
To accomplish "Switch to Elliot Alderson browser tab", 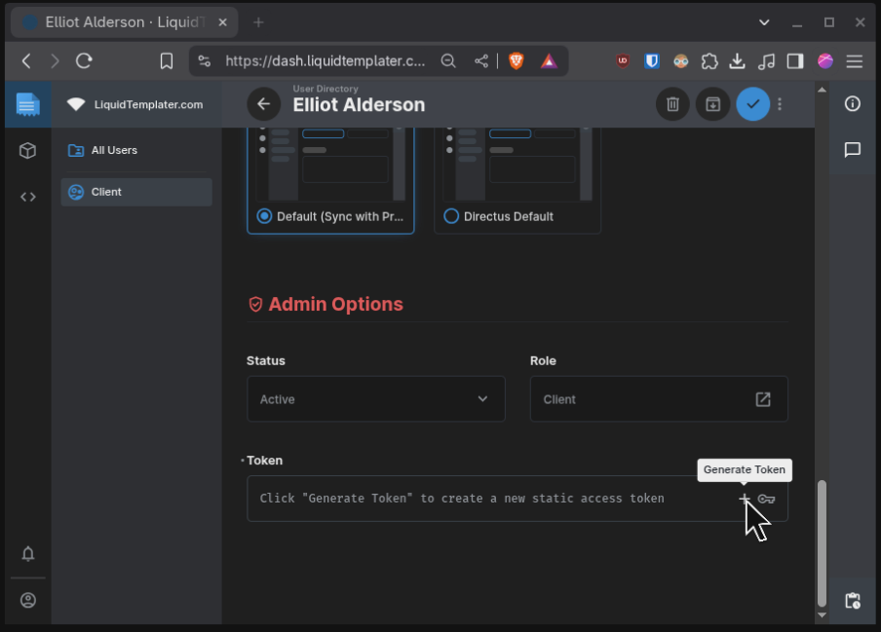I will click(x=125, y=22).
